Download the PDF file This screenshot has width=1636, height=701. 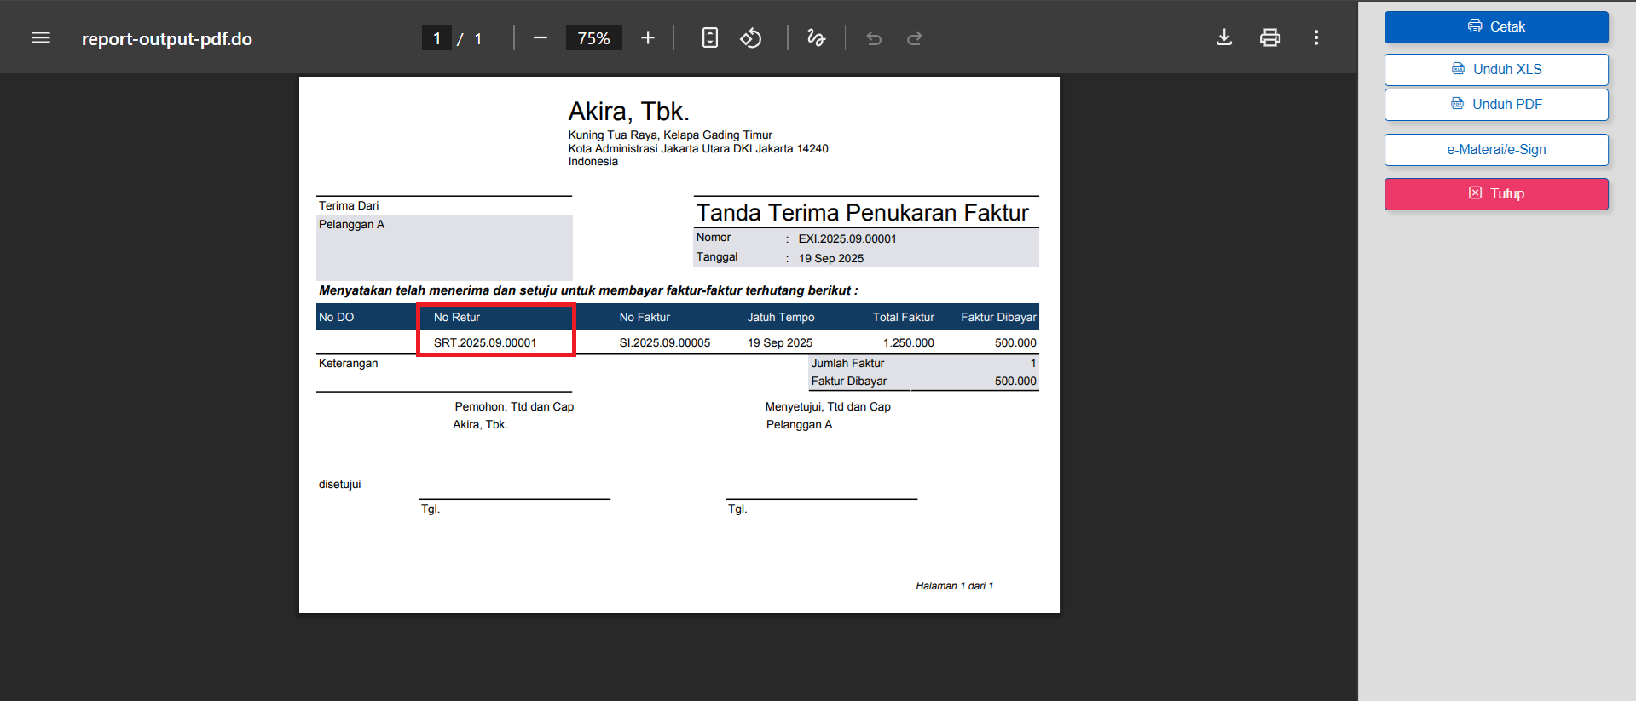(1224, 37)
